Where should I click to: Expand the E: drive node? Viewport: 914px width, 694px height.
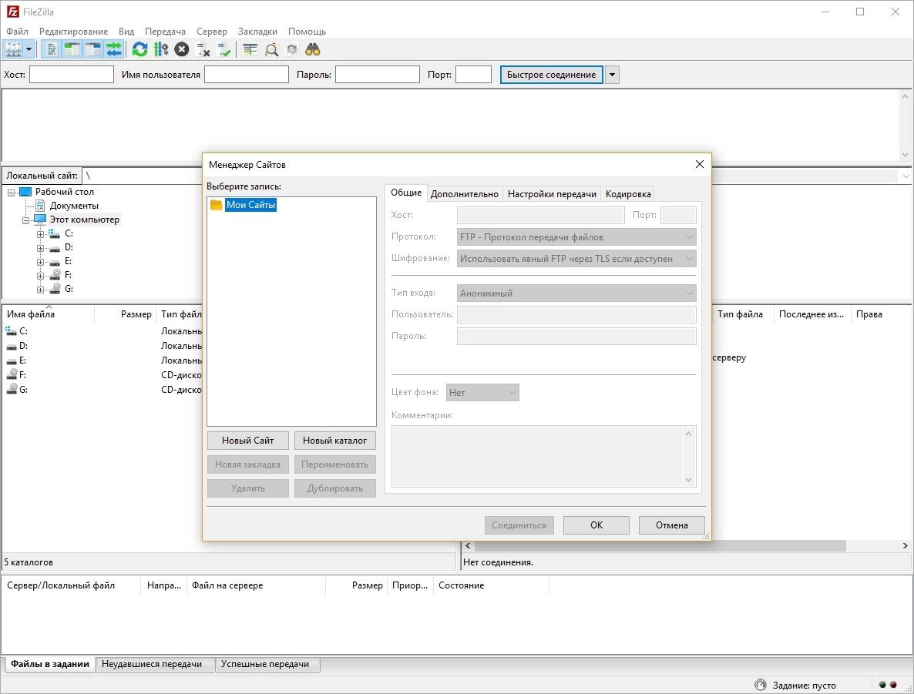(40, 262)
